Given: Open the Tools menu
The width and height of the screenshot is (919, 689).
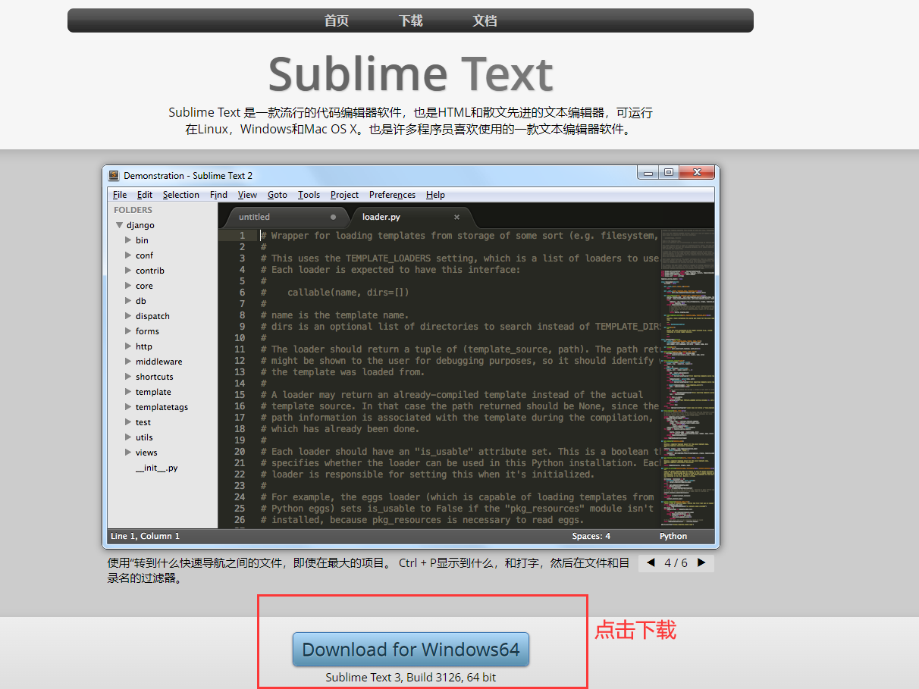Looking at the screenshot, I should (309, 195).
